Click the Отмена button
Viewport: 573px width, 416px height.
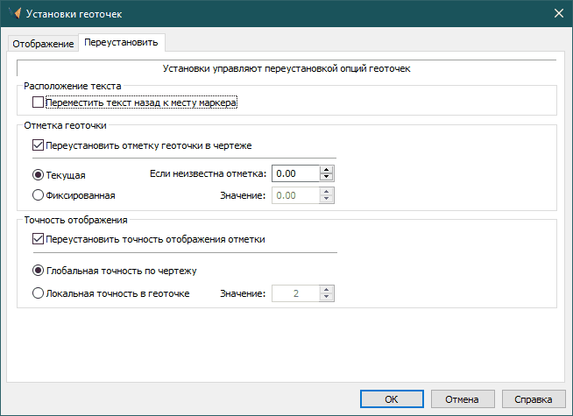click(461, 399)
